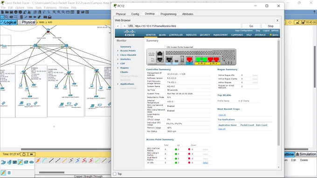Viewport: 317px width, 178px height.
Task: Switch to Logical workspace view
Action: [9, 22]
